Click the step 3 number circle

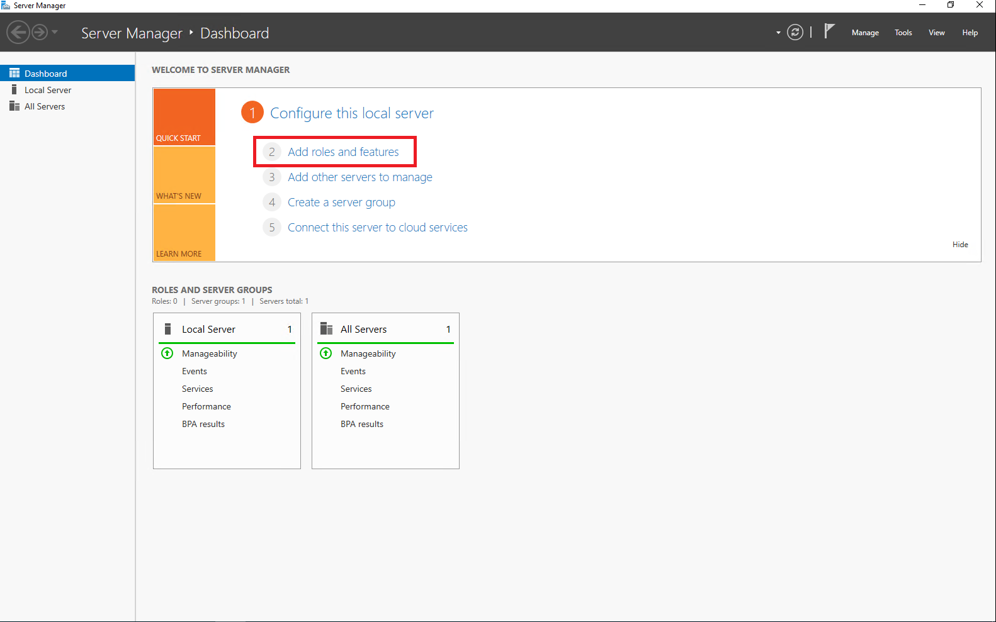click(271, 177)
